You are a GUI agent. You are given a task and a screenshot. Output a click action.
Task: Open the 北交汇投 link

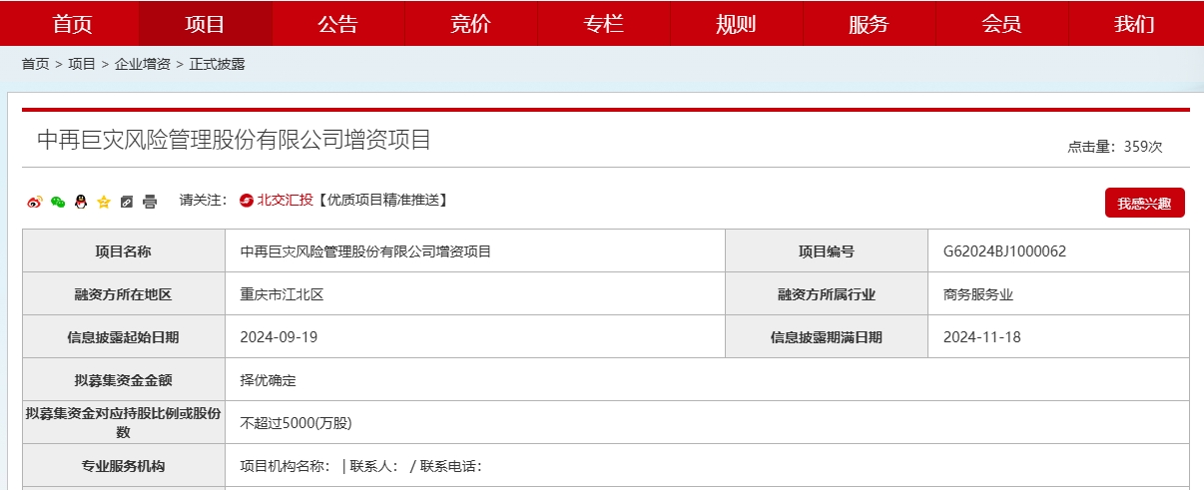(x=285, y=201)
